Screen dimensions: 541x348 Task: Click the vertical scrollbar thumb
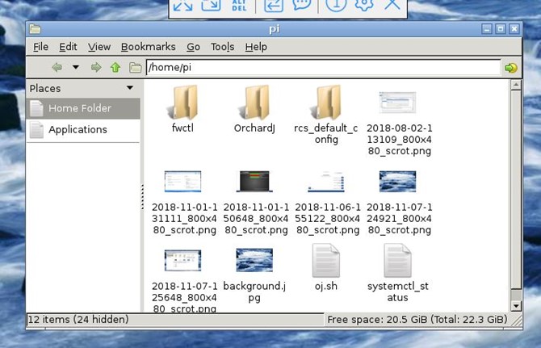(516, 190)
